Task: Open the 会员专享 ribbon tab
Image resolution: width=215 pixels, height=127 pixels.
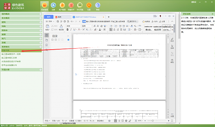Action: pyautogui.click(x=122, y=21)
